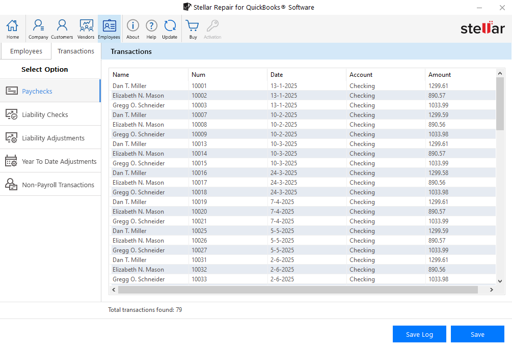512x349 pixels.
Task: Click the Non-Payroll Transactions sidebar icon
Action: pyautogui.click(x=11, y=185)
